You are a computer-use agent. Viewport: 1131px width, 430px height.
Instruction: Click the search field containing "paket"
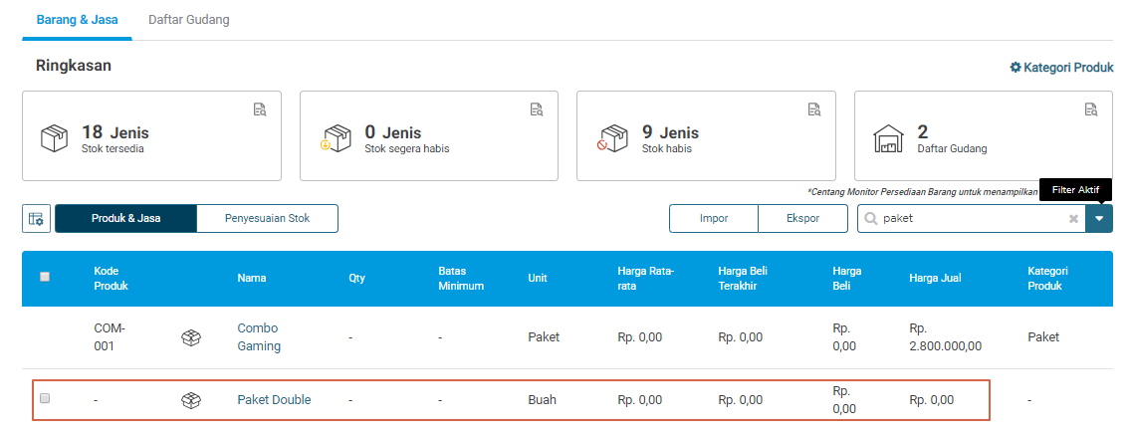point(971,219)
